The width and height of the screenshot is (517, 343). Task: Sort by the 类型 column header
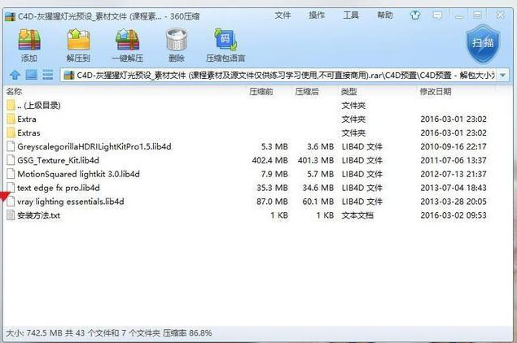348,92
